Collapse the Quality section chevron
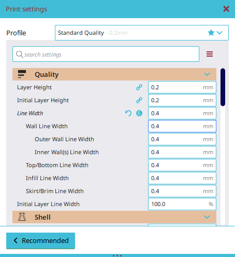Viewport: 235px width, 257px height. point(207,74)
